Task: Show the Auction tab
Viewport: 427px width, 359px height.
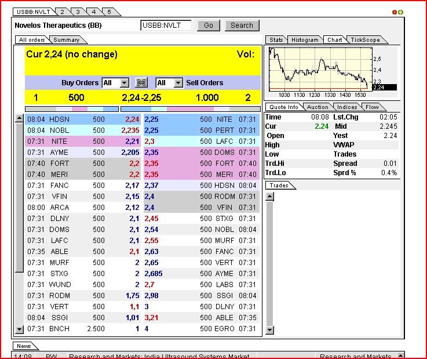Action: click(317, 107)
